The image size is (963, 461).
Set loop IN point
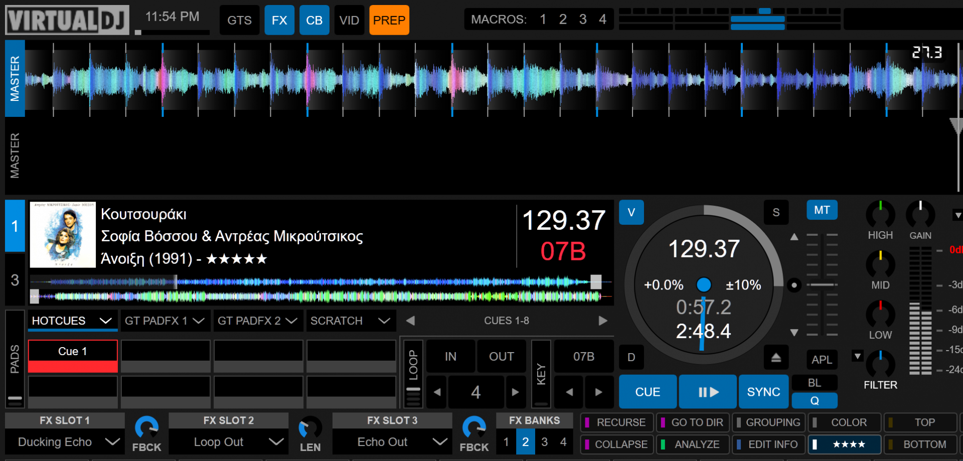coord(450,357)
